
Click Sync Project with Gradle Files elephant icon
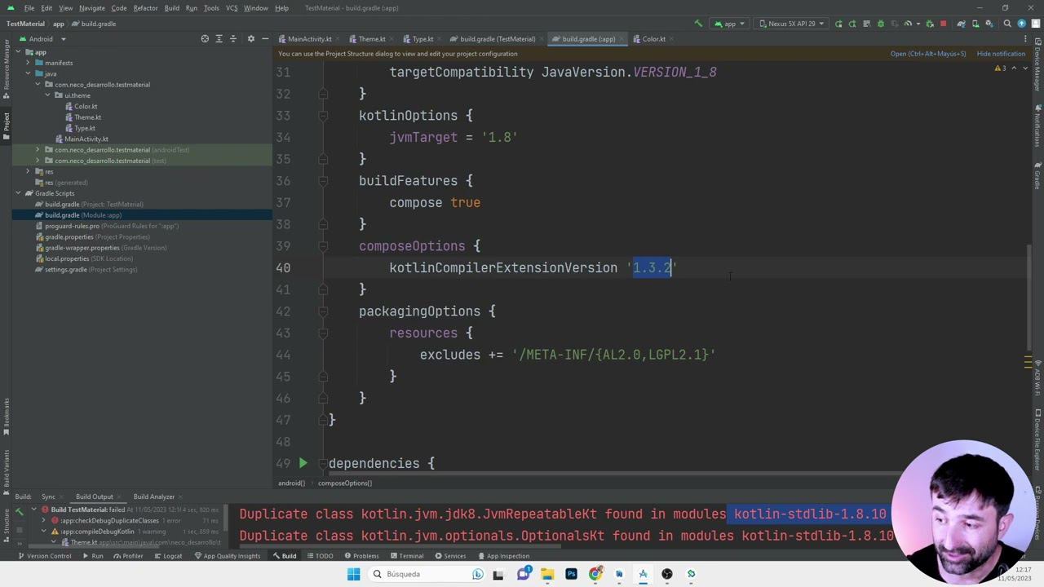pos(962,24)
